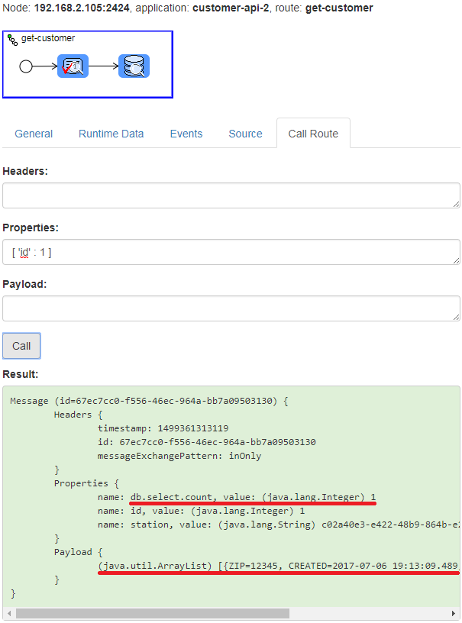Click the scroll-right arrow in result box
The width and height of the screenshot is (462, 623).
[454, 613]
